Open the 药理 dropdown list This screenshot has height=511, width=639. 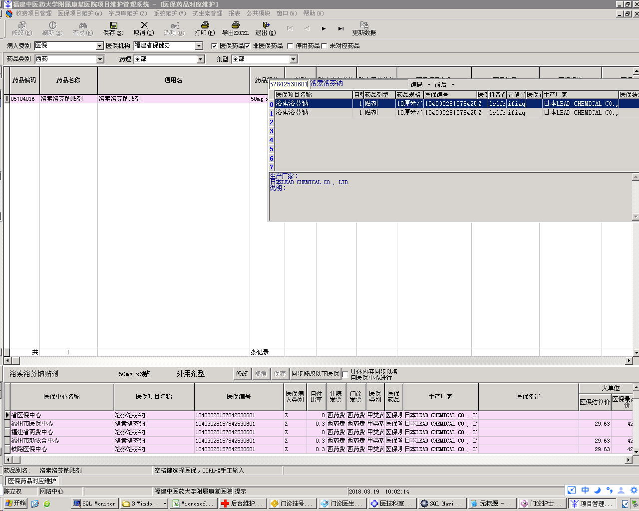coord(201,59)
